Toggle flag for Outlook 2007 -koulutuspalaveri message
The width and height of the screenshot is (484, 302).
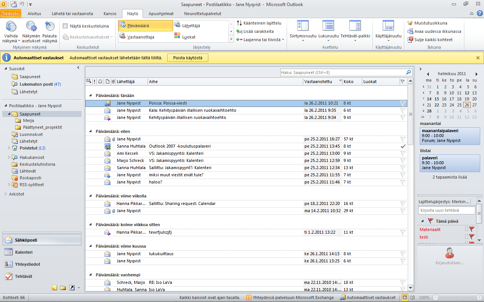[403, 146]
